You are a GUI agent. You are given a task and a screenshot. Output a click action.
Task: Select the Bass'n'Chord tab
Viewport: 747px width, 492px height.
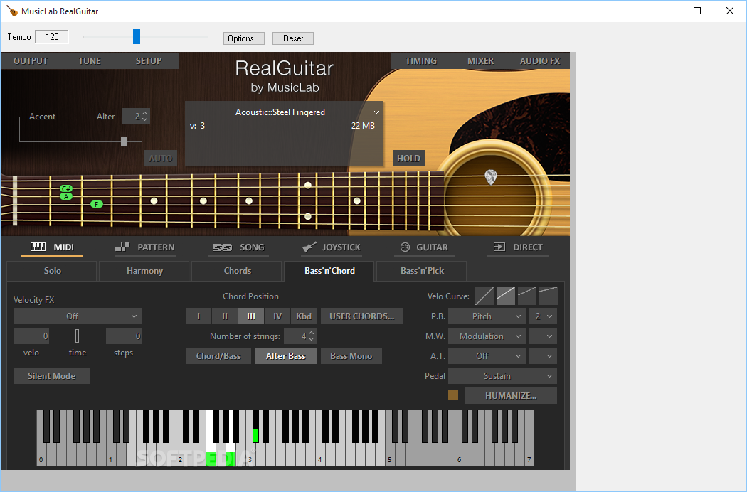pyautogui.click(x=329, y=270)
